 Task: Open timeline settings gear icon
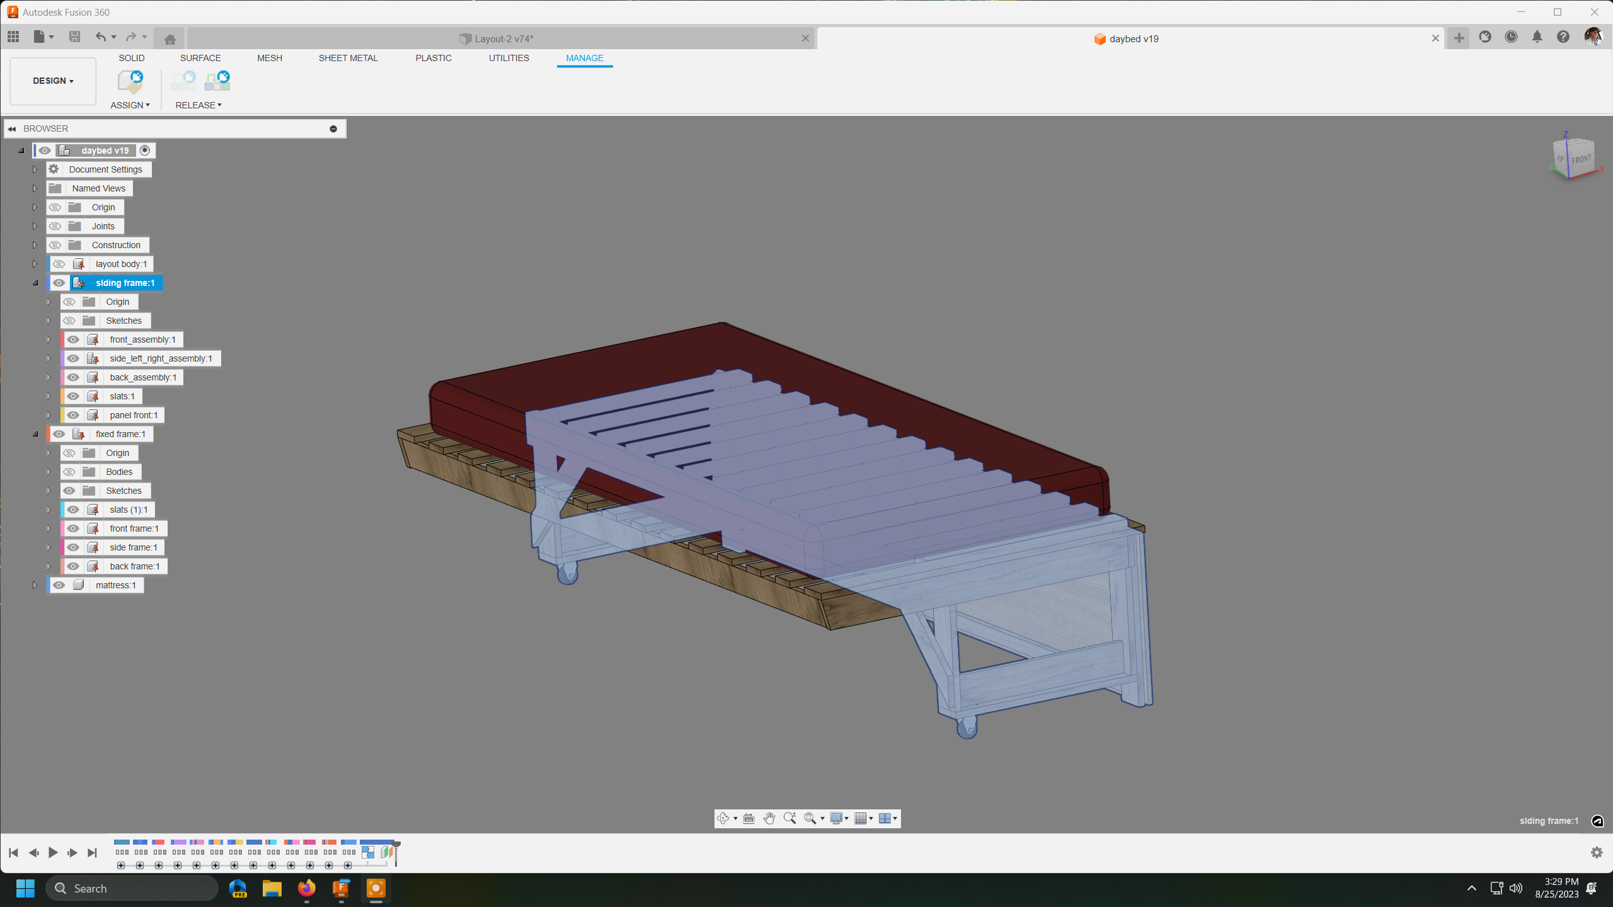[x=1597, y=852]
